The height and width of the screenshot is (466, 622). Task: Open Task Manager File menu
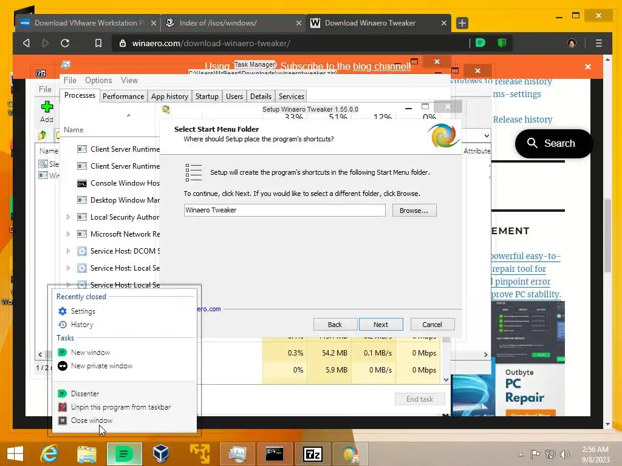pos(70,81)
